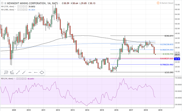Viewport: 182px width, 111px height.
Task: Select the trend line drawing tool
Action: click(x=18, y=72)
